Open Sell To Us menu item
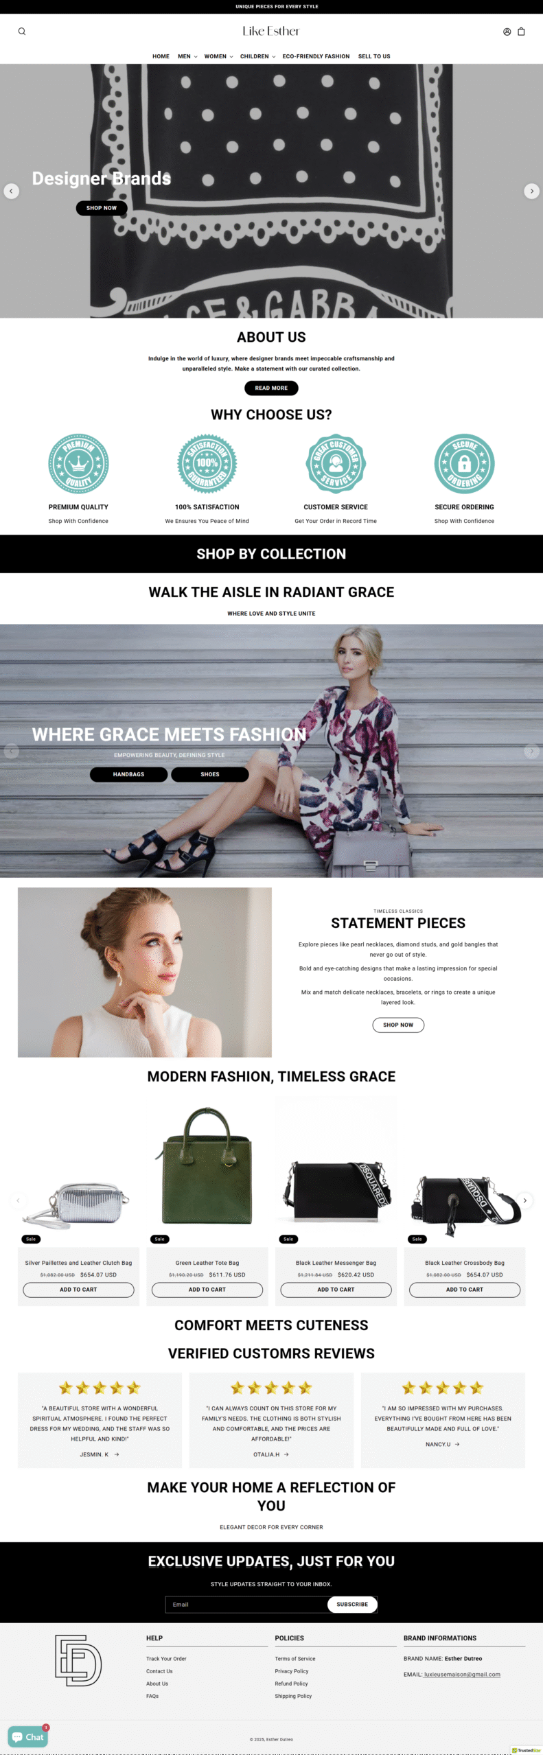Viewport: 543px width, 1757px height. click(374, 56)
